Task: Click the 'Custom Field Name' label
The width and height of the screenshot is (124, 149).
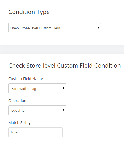Action: tap(25, 79)
